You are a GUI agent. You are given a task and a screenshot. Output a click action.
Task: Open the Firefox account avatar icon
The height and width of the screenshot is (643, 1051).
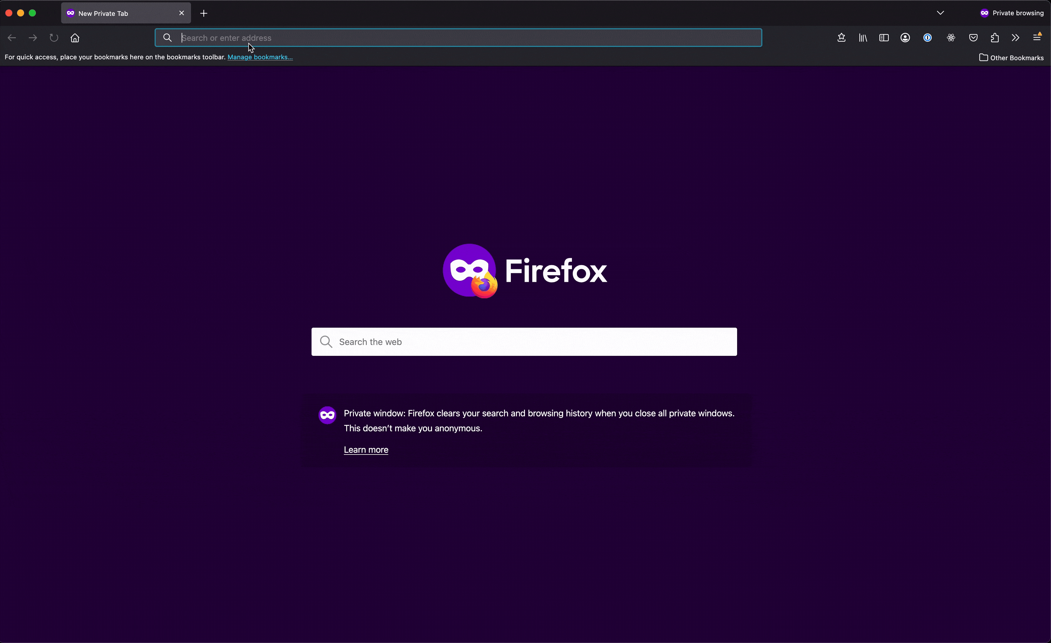[905, 38]
